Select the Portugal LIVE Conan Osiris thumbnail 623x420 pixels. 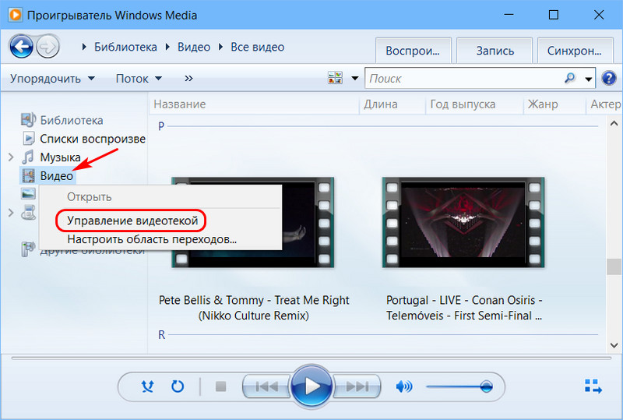(463, 222)
